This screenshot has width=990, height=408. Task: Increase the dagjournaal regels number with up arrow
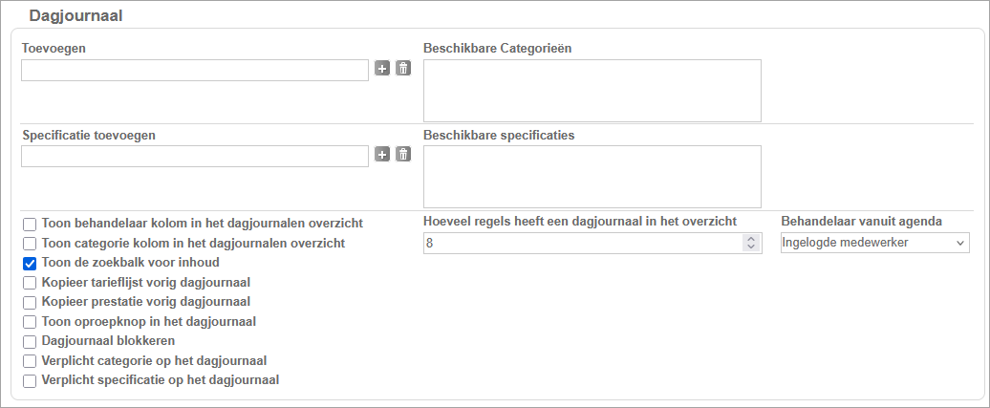[751, 239]
